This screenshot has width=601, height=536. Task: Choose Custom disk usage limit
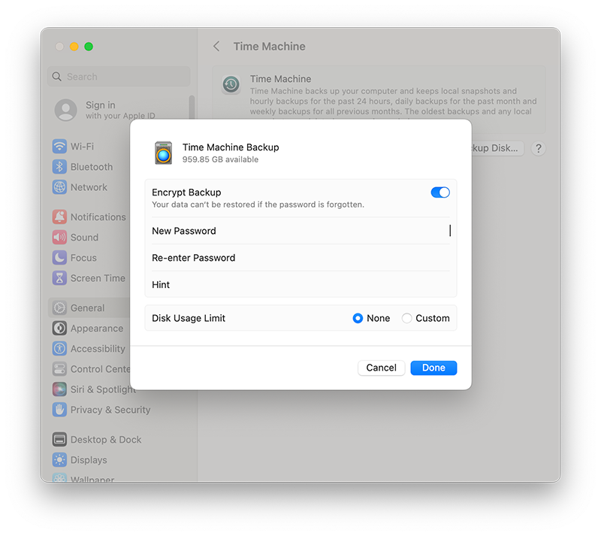(x=407, y=319)
